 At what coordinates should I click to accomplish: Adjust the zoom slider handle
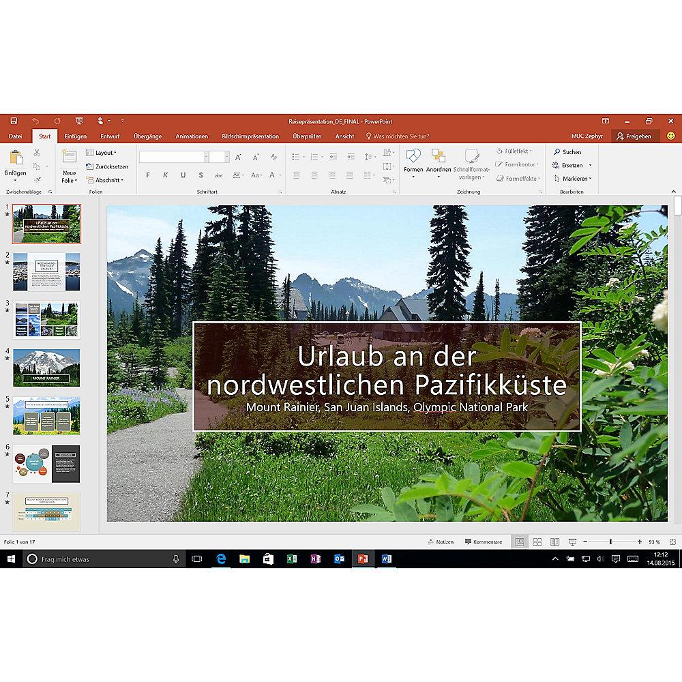[x=610, y=542]
